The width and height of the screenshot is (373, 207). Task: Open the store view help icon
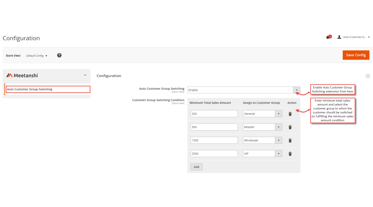coord(59,55)
